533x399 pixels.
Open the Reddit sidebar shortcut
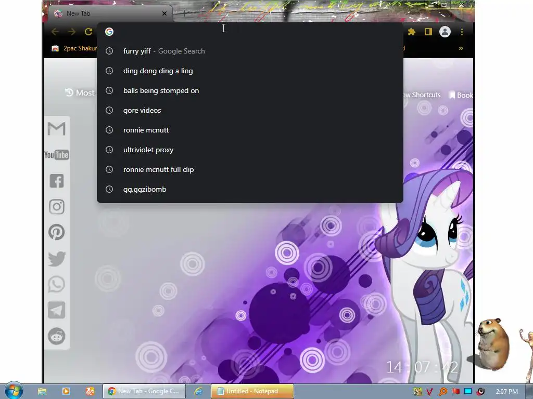tap(56, 336)
